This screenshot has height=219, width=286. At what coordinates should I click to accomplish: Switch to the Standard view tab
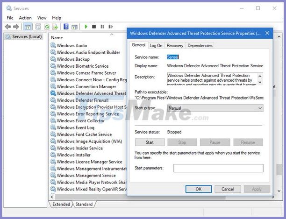coord(84,204)
